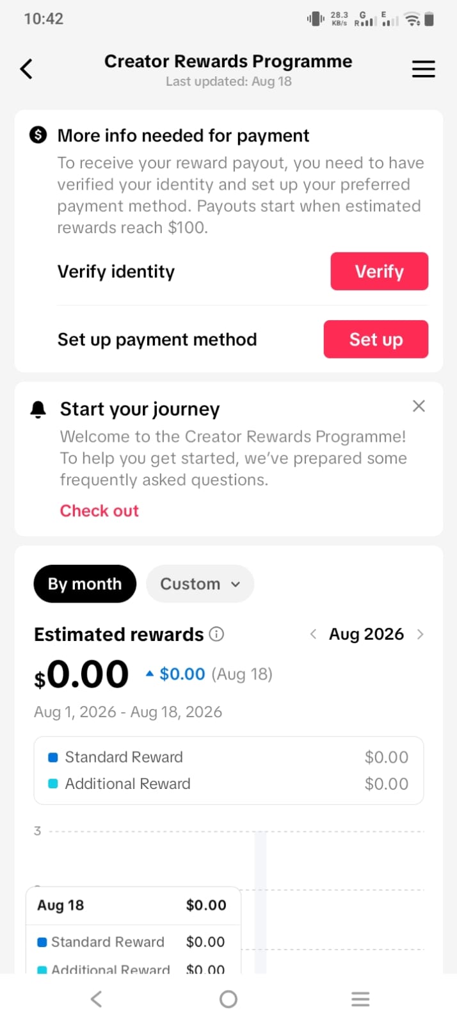
Task: Tap the Android home circle button
Action: point(228,999)
